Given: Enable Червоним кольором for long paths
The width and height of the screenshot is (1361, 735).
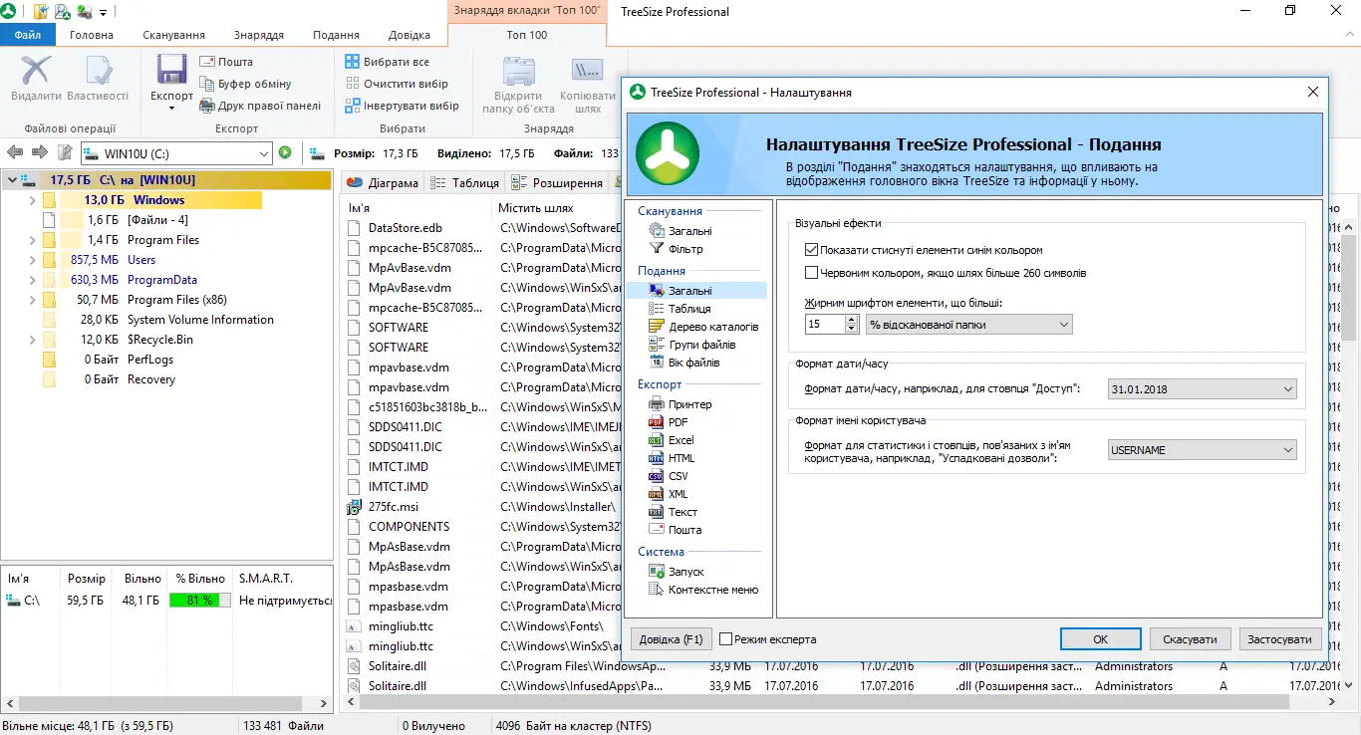Looking at the screenshot, I should click(811, 272).
